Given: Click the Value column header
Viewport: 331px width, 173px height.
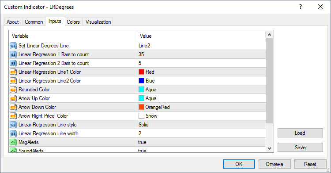Looking at the screenshot, I should click(201, 36).
